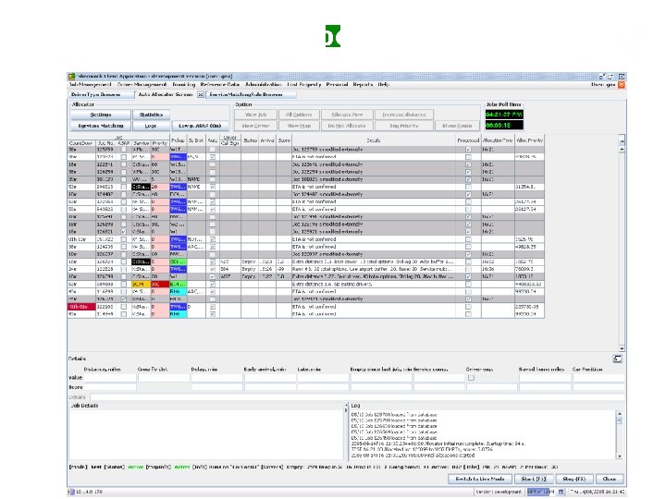Viewport: 666px width, 499px height.
Task: Open the Invoicing menu
Action: click(x=183, y=84)
